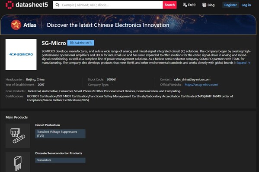Screen dimensions: 259x172
Task: Open the Log in link
Action: pyautogui.click(x=246, y=5)
